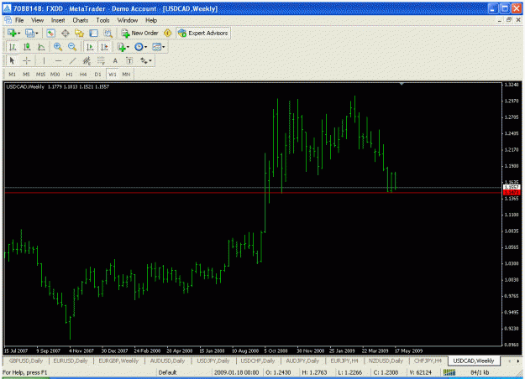Zoom out of the chart

click(72, 47)
